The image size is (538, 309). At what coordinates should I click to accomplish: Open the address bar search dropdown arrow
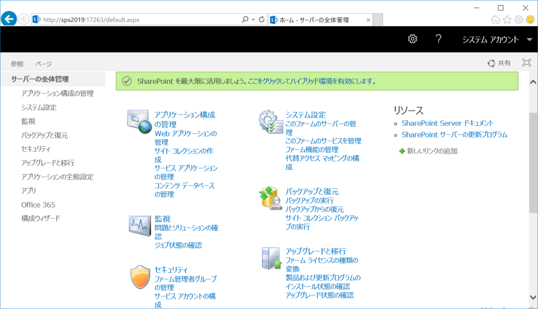253,19
